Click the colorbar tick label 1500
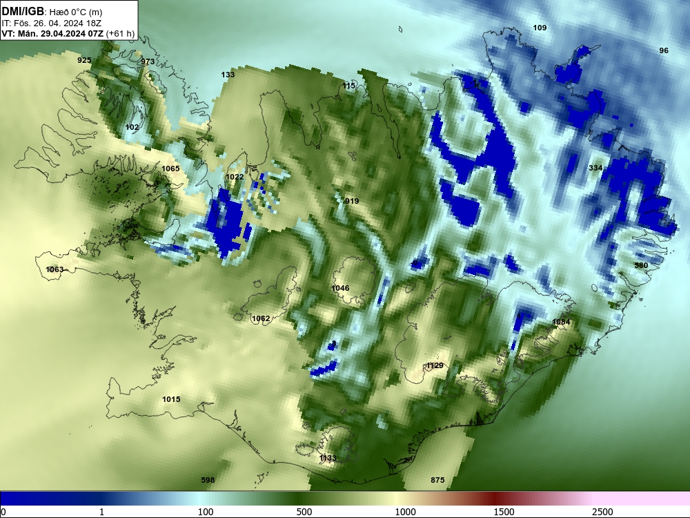This screenshot has height=518, width=690. [504, 511]
